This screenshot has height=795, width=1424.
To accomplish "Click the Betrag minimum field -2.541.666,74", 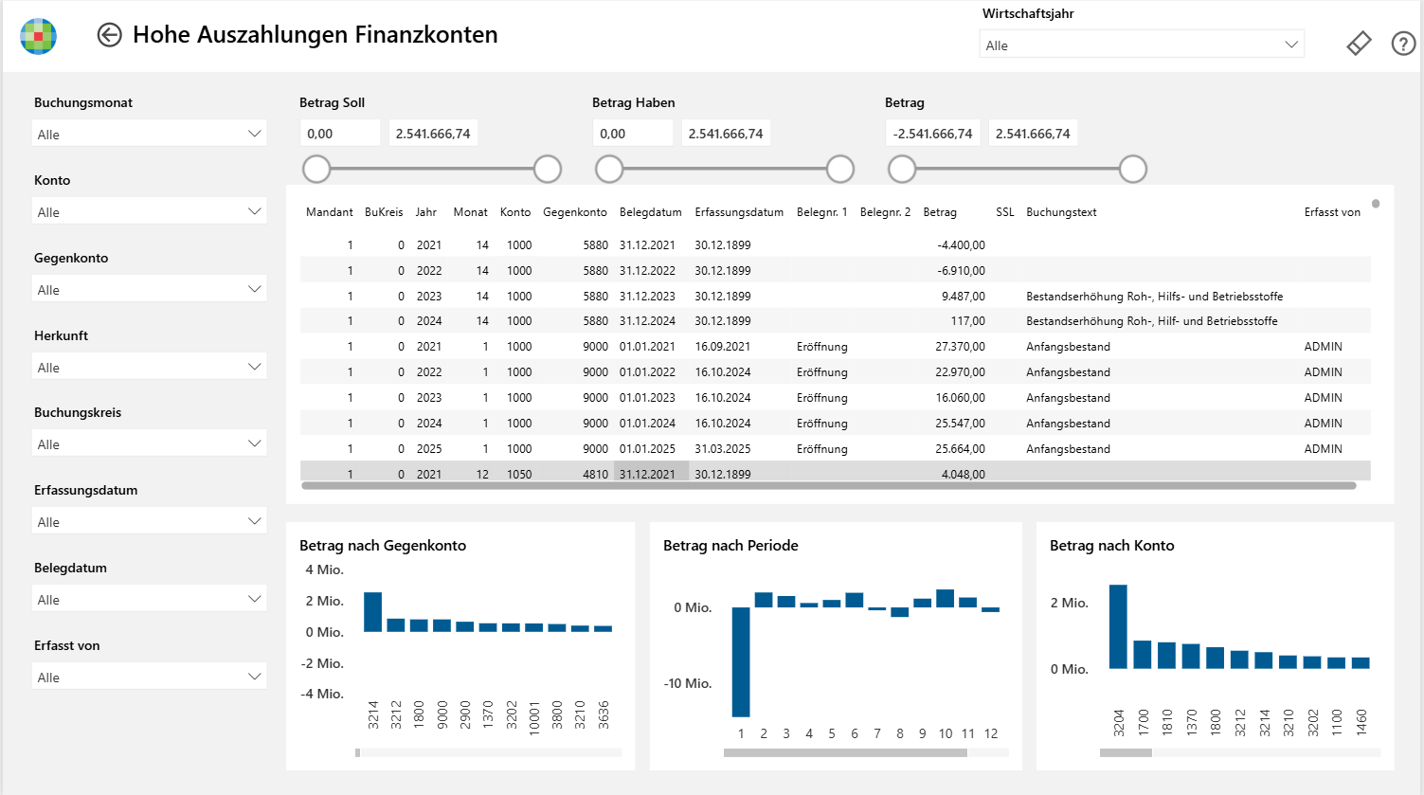I will click(x=932, y=134).
